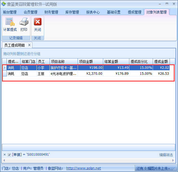Click the 计算提成 calculator icon
This screenshot has height=172, width=178.
click(10, 22)
